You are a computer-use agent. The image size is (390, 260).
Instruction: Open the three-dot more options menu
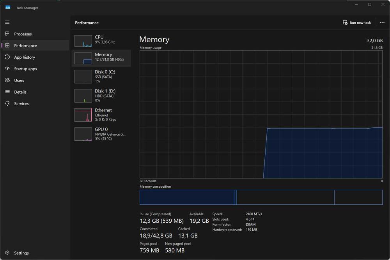pyautogui.click(x=382, y=23)
